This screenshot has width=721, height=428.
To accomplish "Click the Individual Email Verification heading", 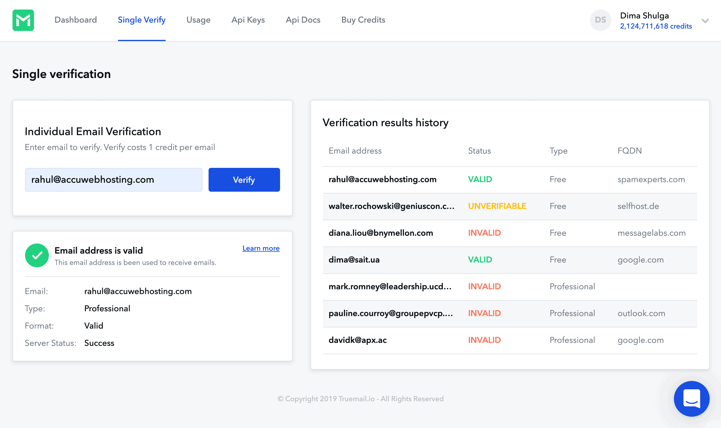I will tap(93, 131).
